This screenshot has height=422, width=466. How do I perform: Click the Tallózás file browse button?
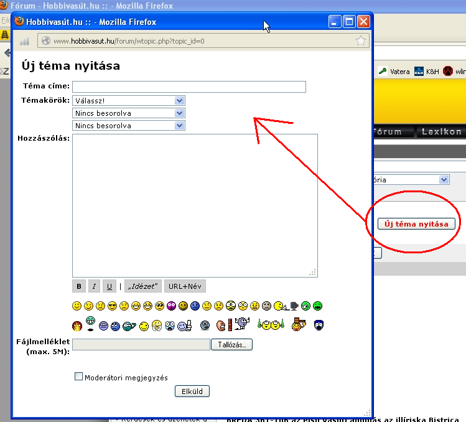pos(232,344)
